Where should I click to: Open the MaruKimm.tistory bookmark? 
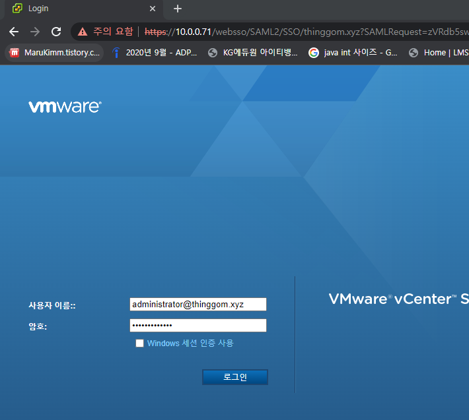pyautogui.click(x=54, y=53)
